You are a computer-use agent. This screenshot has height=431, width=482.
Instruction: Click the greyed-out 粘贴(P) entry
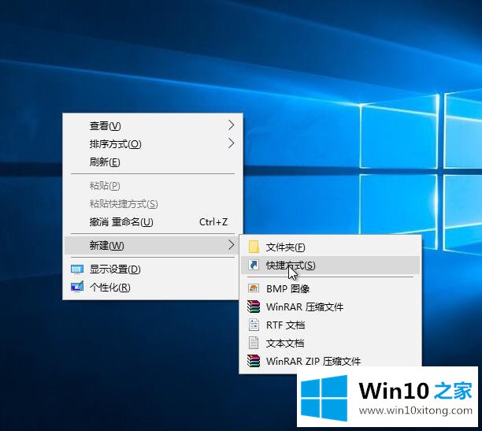pyautogui.click(x=153, y=185)
